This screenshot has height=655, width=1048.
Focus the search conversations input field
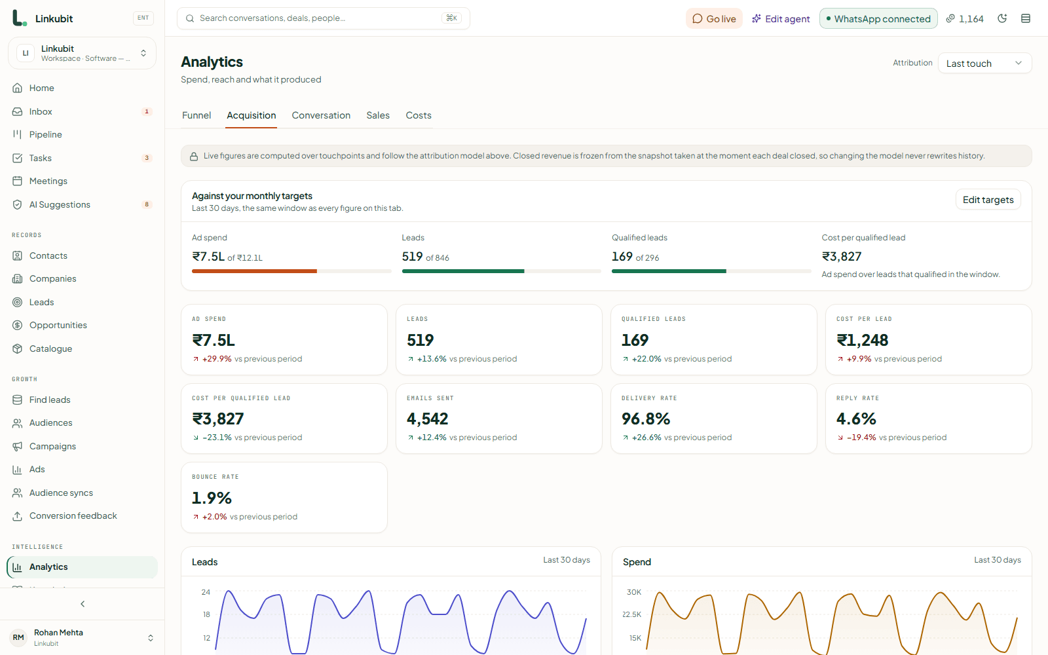click(x=324, y=18)
